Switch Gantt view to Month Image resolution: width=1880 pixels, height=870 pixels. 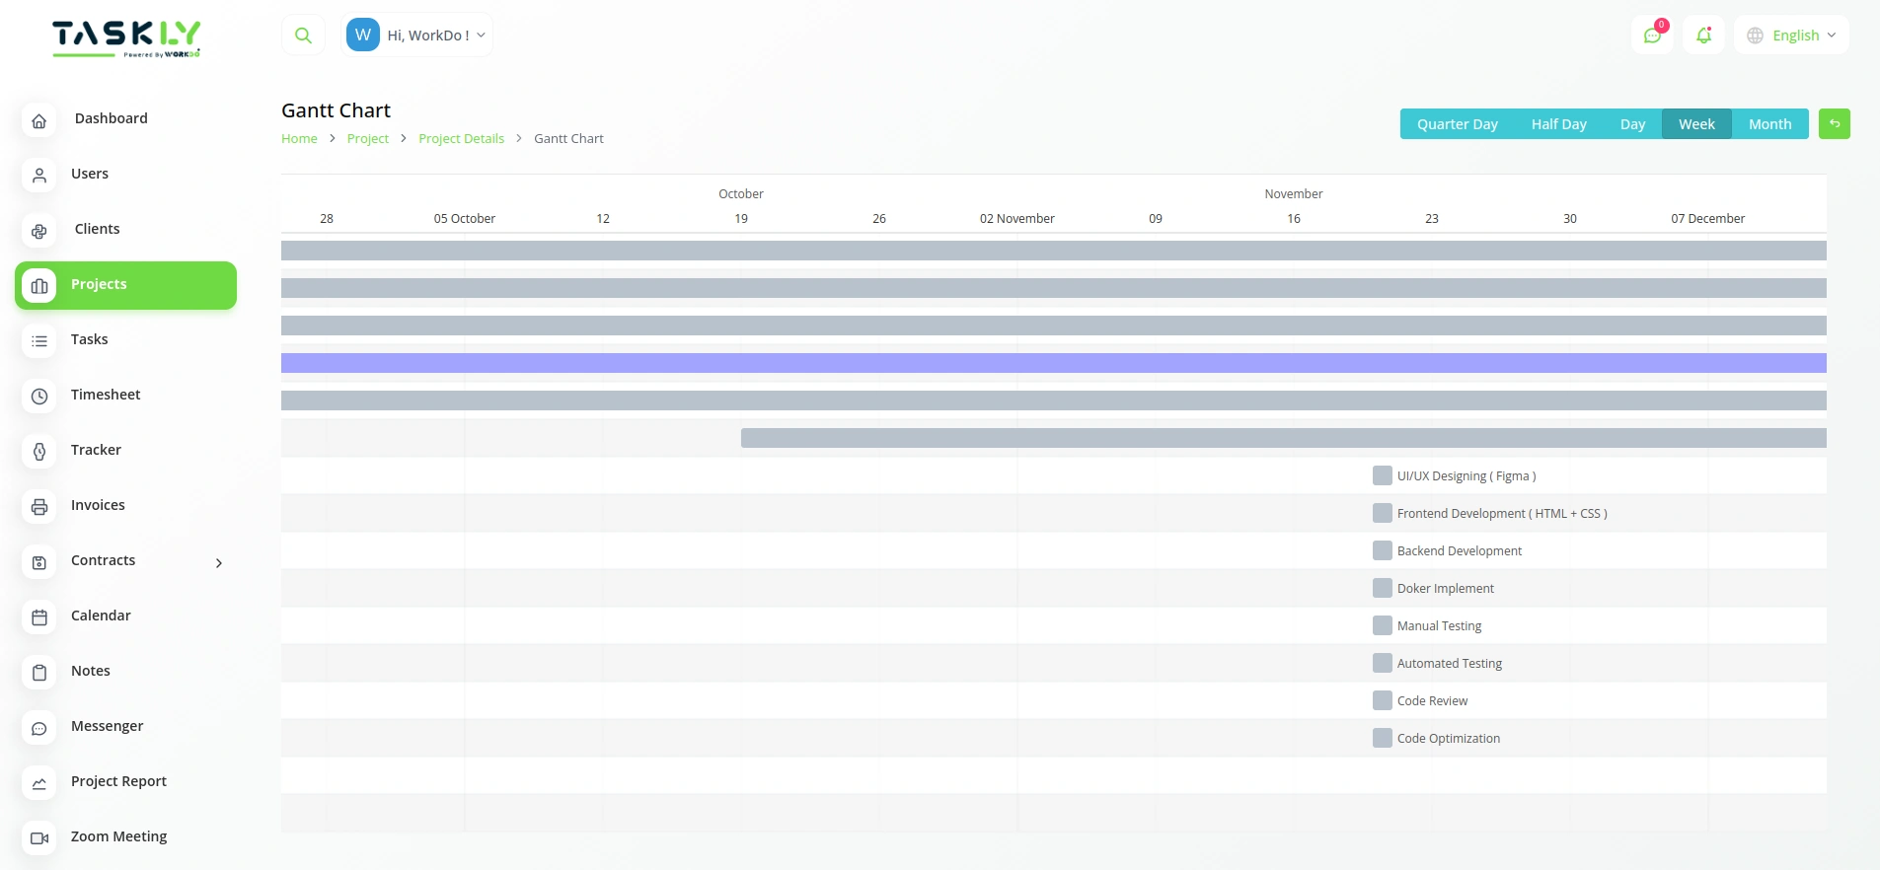click(1769, 124)
